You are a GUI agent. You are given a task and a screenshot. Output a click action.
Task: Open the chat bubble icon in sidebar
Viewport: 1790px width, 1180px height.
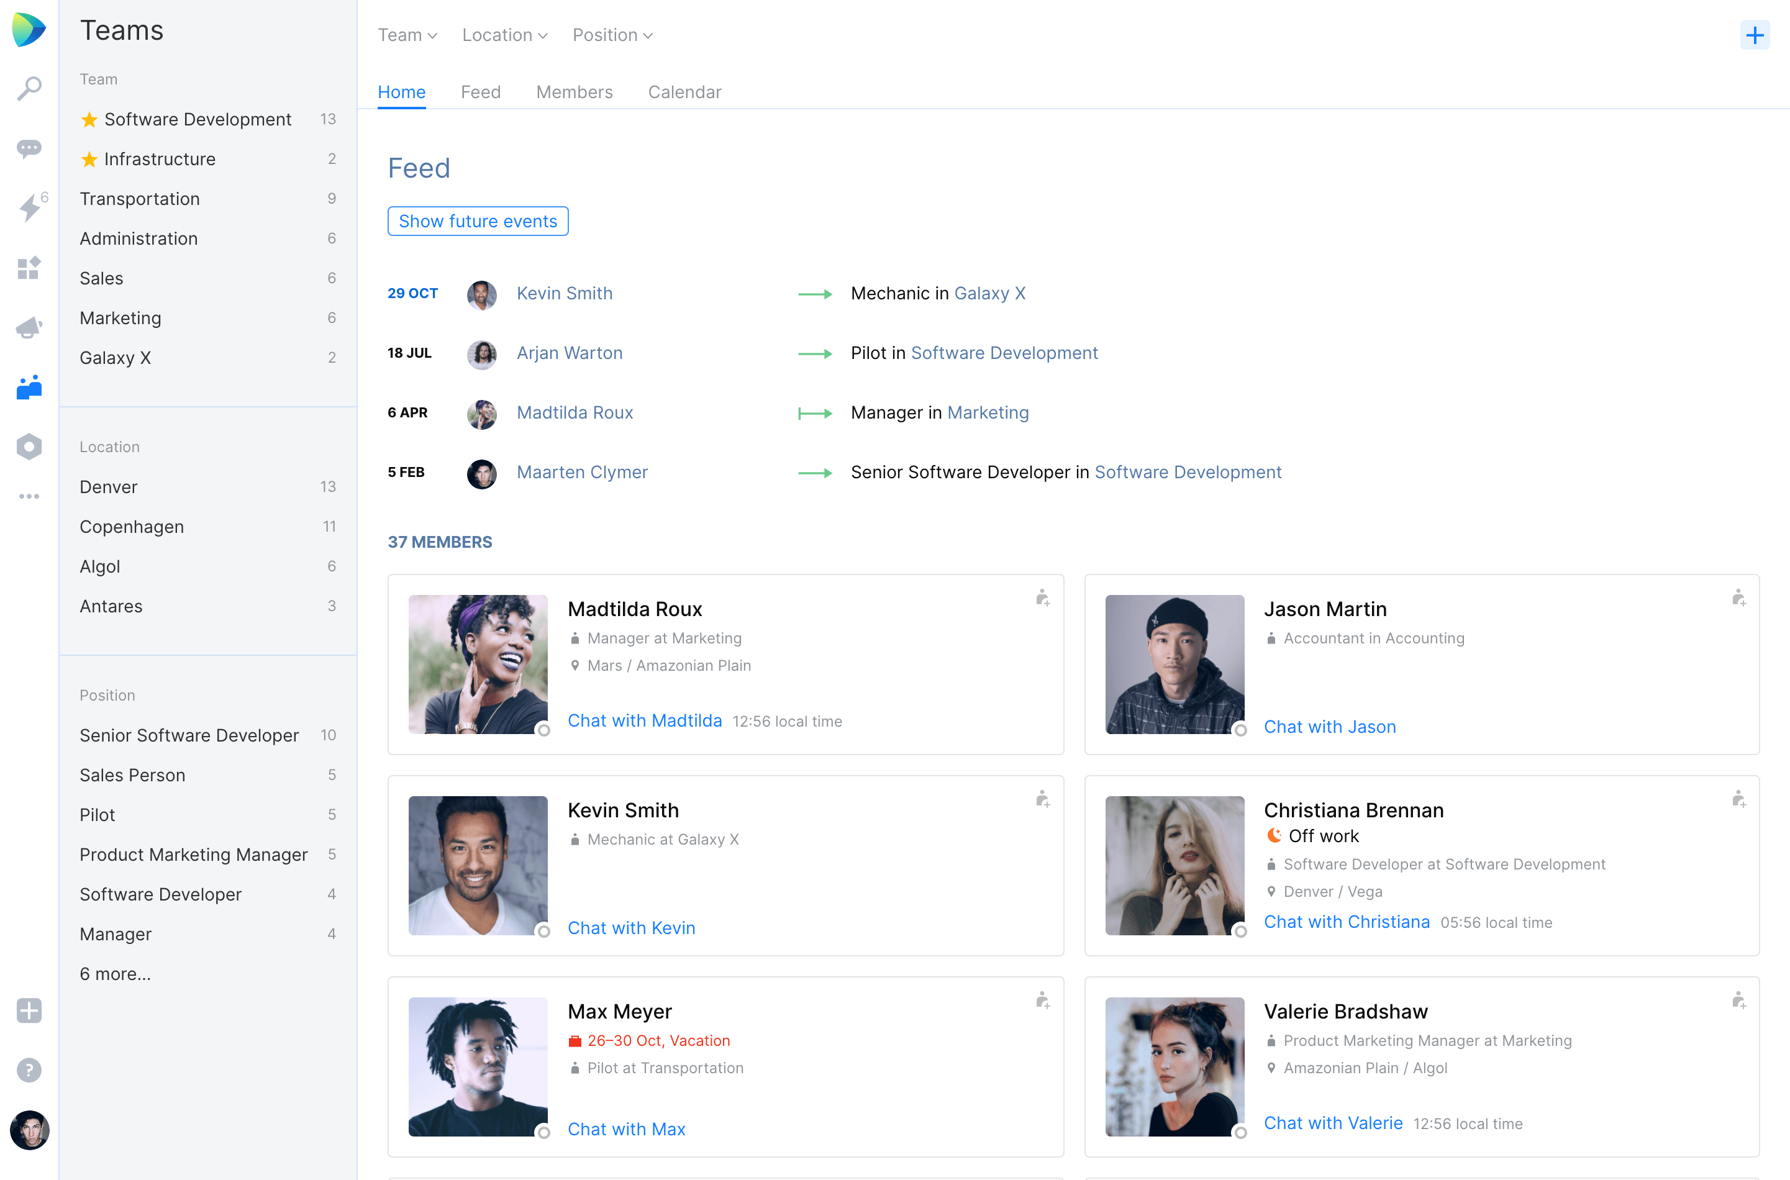coord(29,148)
